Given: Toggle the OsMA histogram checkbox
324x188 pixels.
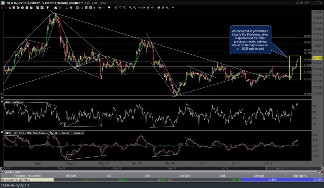Looking at the screenshot, I should pyautogui.click(x=82, y=133).
